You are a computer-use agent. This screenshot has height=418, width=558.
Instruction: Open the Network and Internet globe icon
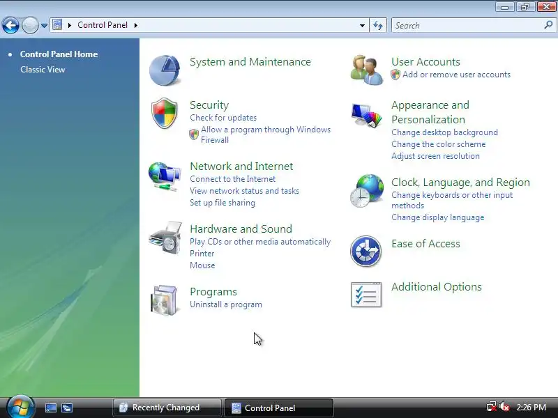click(165, 176)
